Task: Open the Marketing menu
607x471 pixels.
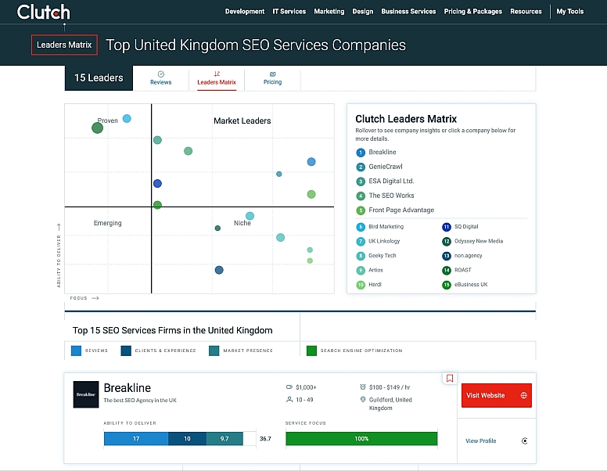Action: [x=329, y=12]
